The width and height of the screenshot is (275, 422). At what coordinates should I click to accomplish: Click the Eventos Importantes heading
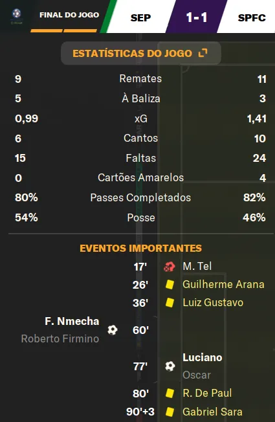(x=140, y=248)
